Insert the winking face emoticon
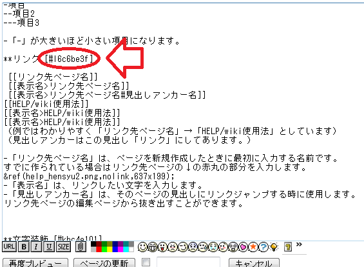The width and height of the screenshot is (364, 267). [x=183, y=247]
